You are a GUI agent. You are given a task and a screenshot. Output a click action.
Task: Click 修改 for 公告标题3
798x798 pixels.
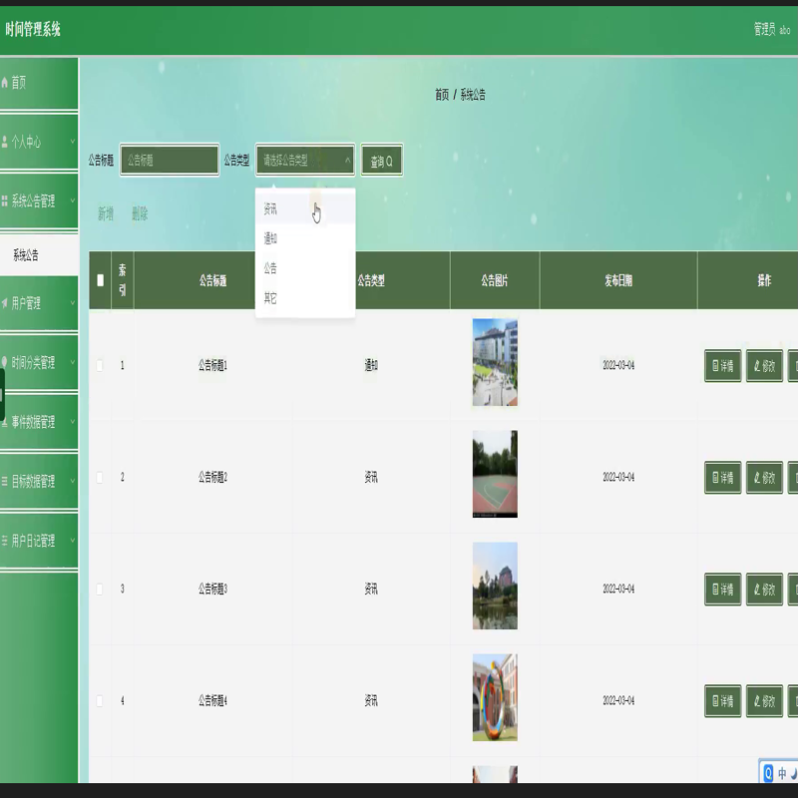[764, 589]
